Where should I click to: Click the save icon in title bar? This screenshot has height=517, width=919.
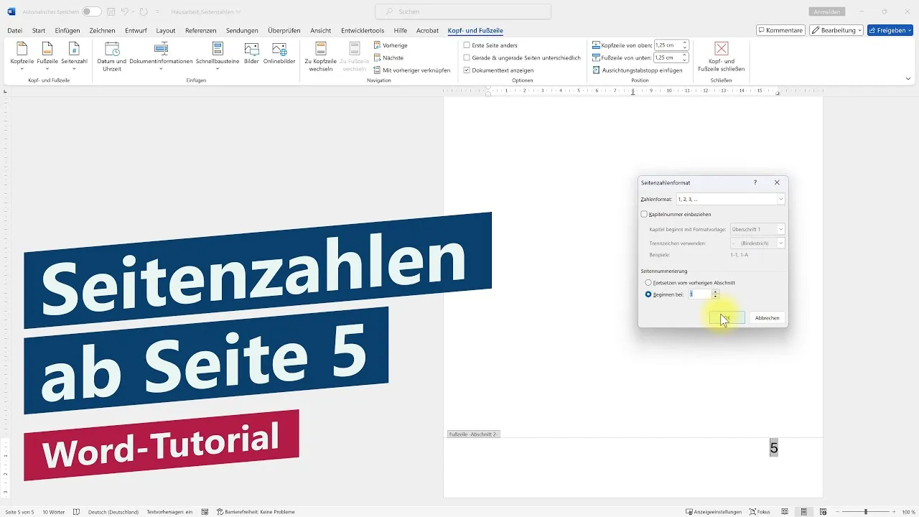coord(111,11)
